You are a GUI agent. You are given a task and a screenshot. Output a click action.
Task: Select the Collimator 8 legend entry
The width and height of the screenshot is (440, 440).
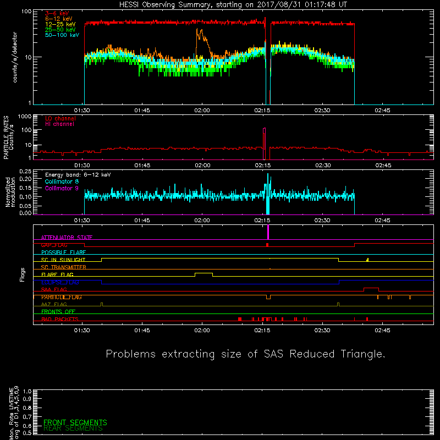coord(62,182)
